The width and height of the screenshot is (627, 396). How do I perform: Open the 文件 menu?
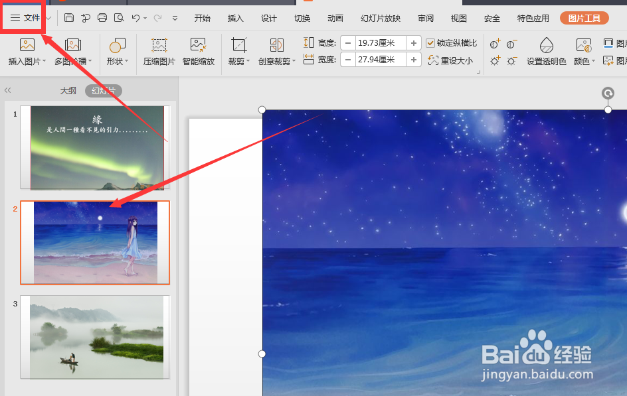tap(26, 18)
